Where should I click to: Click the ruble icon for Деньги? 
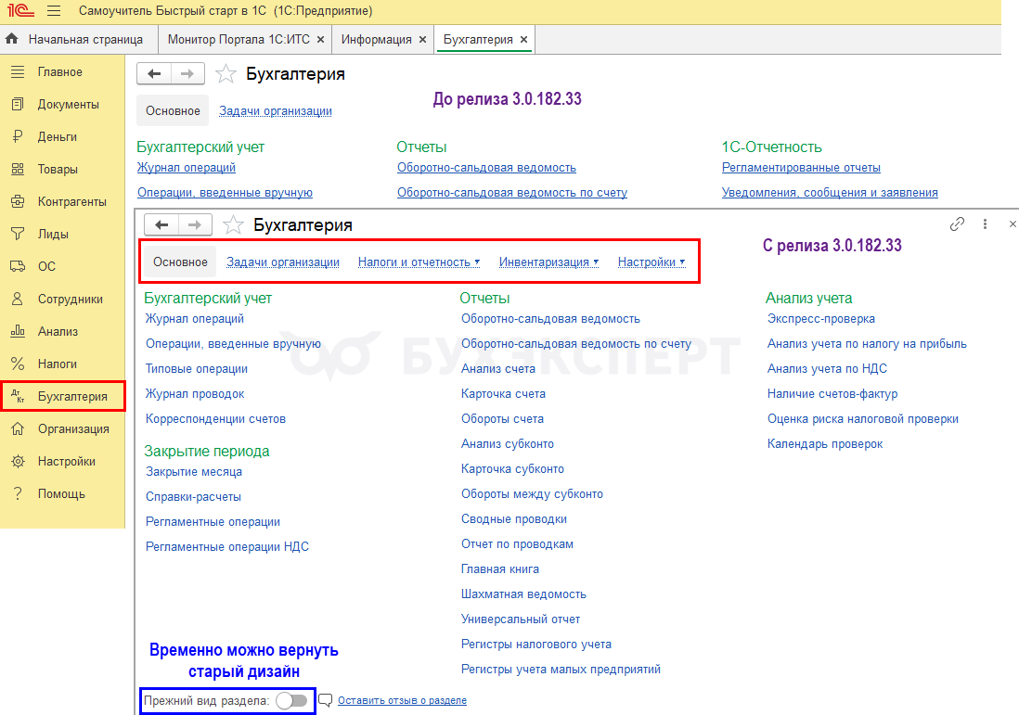click(18, 136)
